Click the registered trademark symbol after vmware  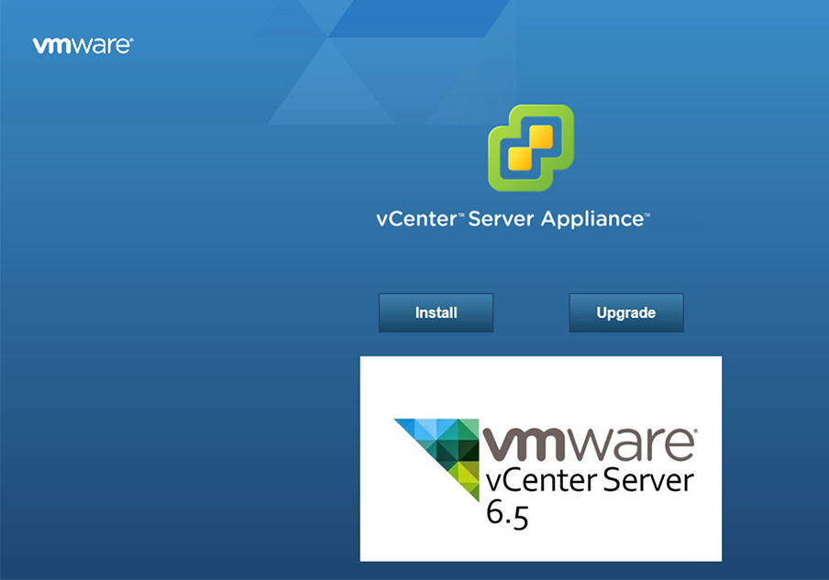tap(131, 38)
